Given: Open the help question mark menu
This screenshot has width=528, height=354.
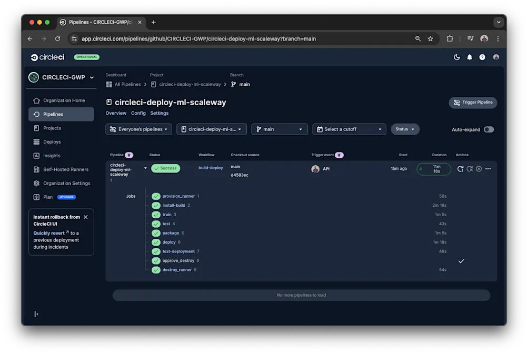Looking at the screenshot, I should coord(482,57).
